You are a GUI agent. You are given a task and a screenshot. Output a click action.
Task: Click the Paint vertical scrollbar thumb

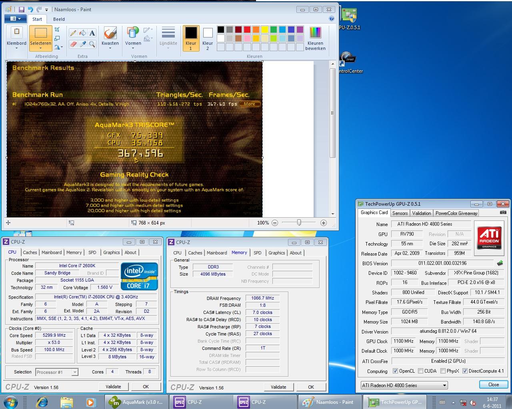(332, 113)
